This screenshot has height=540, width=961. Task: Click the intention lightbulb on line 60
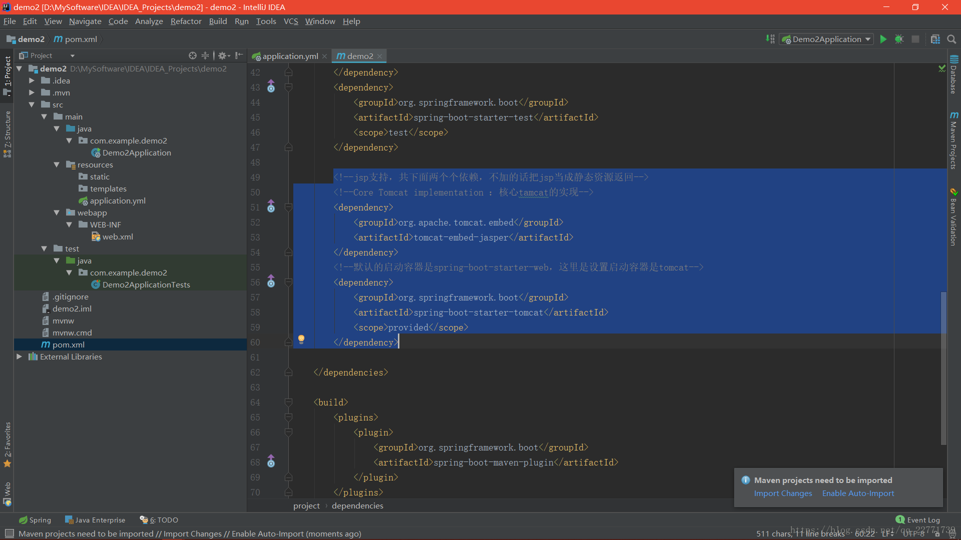coord(301,339)
